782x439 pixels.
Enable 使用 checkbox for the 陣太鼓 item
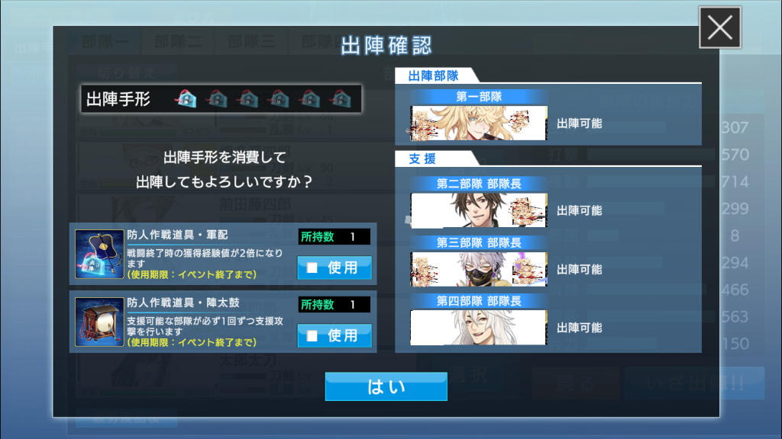pyautogui.click(x=334, y=336)
